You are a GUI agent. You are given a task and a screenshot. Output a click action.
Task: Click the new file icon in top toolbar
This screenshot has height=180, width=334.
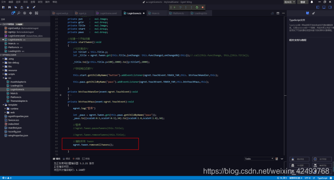pos(3,7)
